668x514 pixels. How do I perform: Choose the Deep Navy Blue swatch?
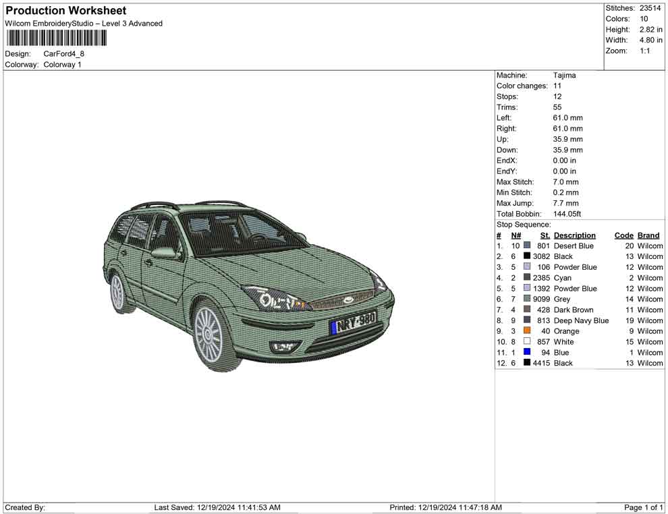click(527, 320)
